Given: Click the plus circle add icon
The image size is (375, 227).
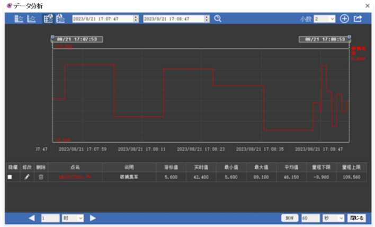Looking at the screenshot, I should click(344, 19).
